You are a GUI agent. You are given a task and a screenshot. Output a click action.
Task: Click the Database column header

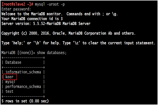click(13, 62)
